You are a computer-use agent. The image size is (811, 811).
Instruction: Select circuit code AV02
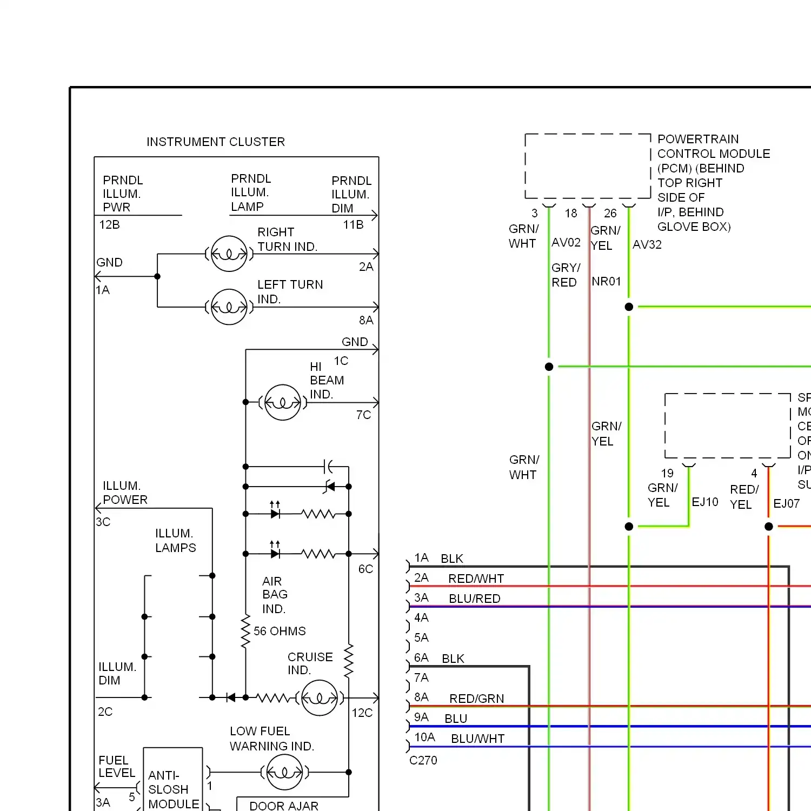[566, 243]
